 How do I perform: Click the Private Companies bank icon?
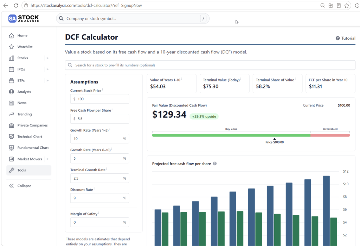coord(12,125)
